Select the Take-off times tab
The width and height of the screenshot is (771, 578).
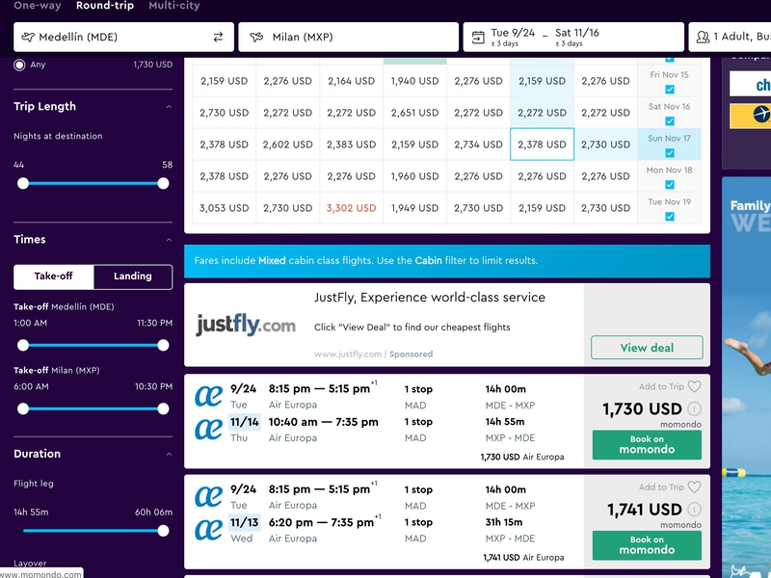pyautogui.click(x=54, y=276)
